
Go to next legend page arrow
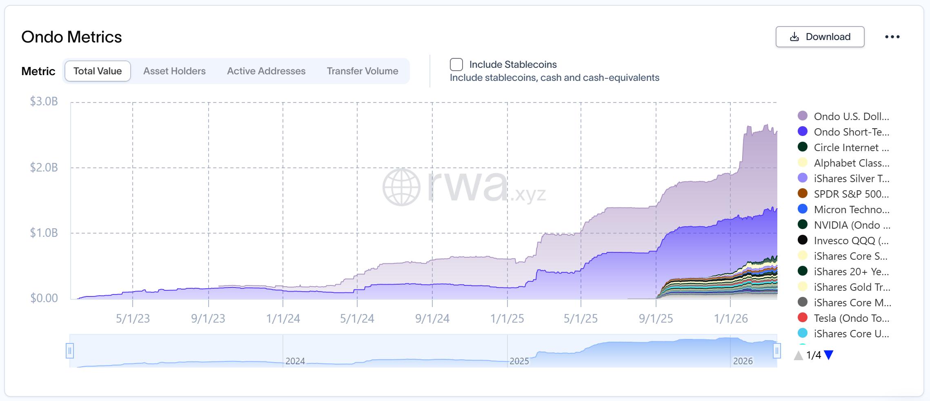[828, 355]
